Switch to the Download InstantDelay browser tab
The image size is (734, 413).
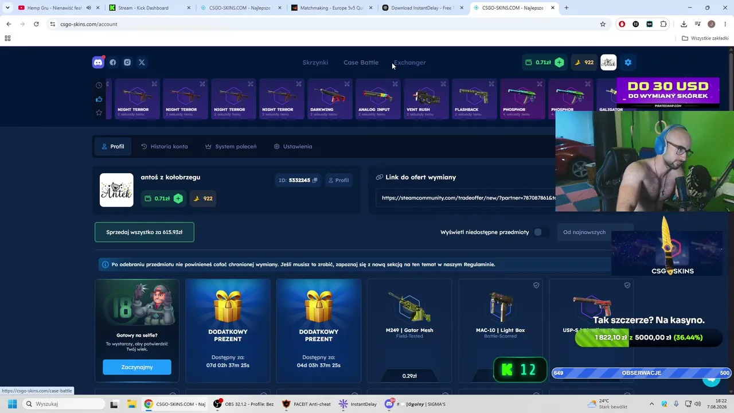422,8
